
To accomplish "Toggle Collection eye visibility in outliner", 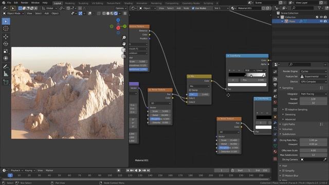I will pyautogui.click(x=321, y=17).
